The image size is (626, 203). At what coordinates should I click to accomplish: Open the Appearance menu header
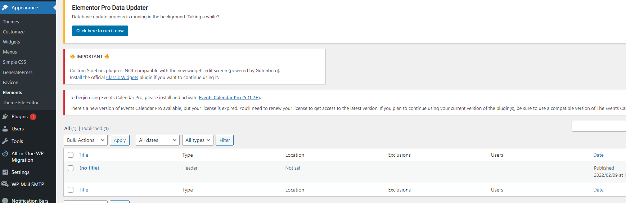coord(28,8)
